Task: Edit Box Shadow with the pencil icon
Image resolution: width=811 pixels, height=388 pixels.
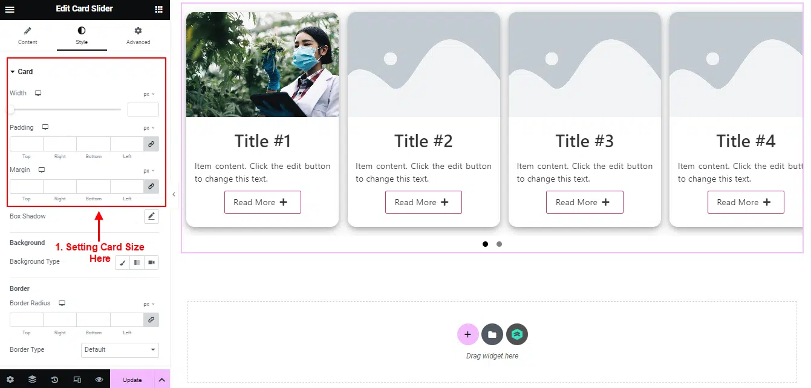Action: (151, 217)
